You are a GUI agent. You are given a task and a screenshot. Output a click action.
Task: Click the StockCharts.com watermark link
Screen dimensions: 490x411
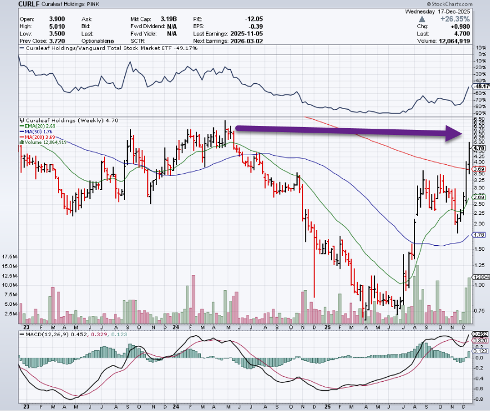tap(466, 4)
